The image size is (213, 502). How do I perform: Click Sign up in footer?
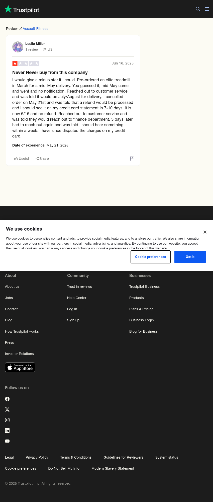point(73,320)
